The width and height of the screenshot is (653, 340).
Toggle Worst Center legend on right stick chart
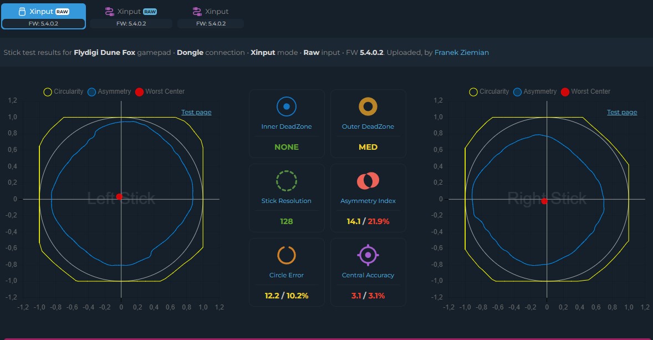pos(585,92)
